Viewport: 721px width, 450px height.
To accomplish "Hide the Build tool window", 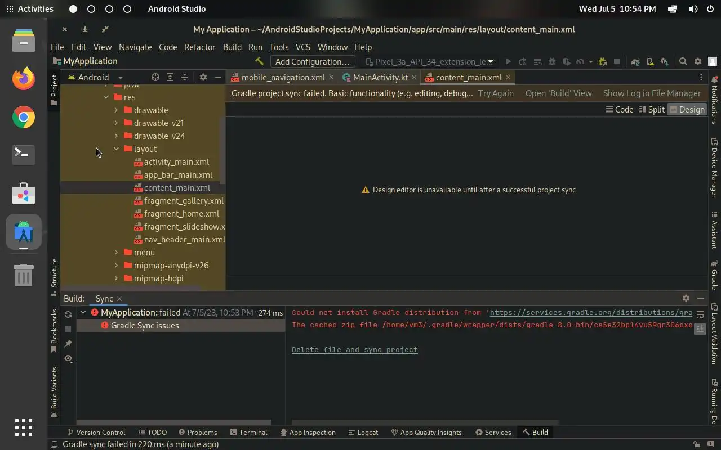I will tap(700, 298).
